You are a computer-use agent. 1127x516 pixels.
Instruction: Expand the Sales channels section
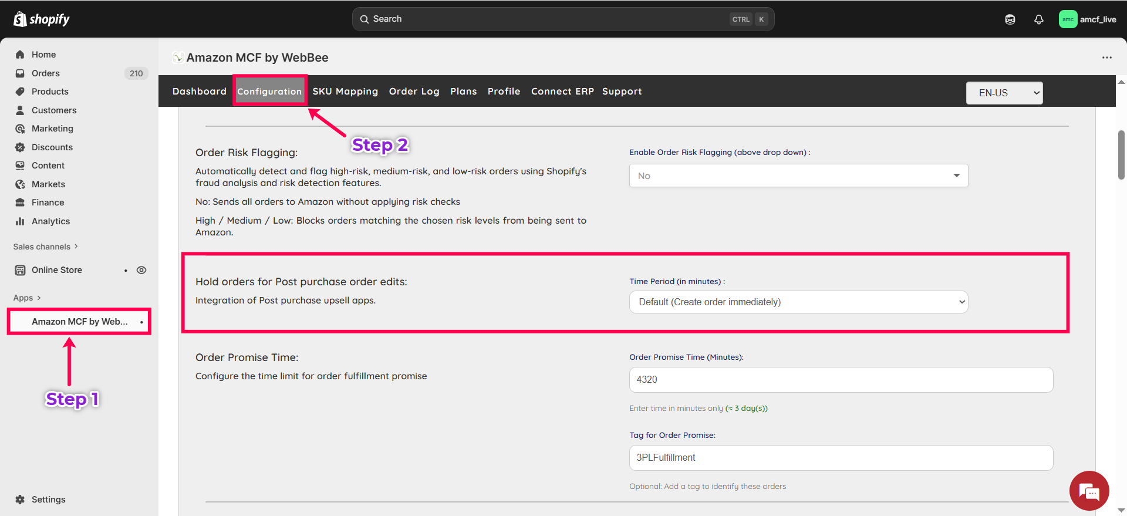[46, 247]
